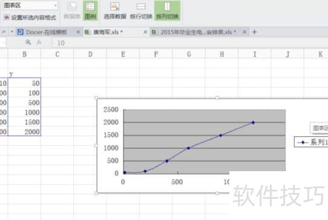328x220 pixels.
Task: Select cell with value 2000 in column B
Action: pyautogui.click(x=24, y=131)
